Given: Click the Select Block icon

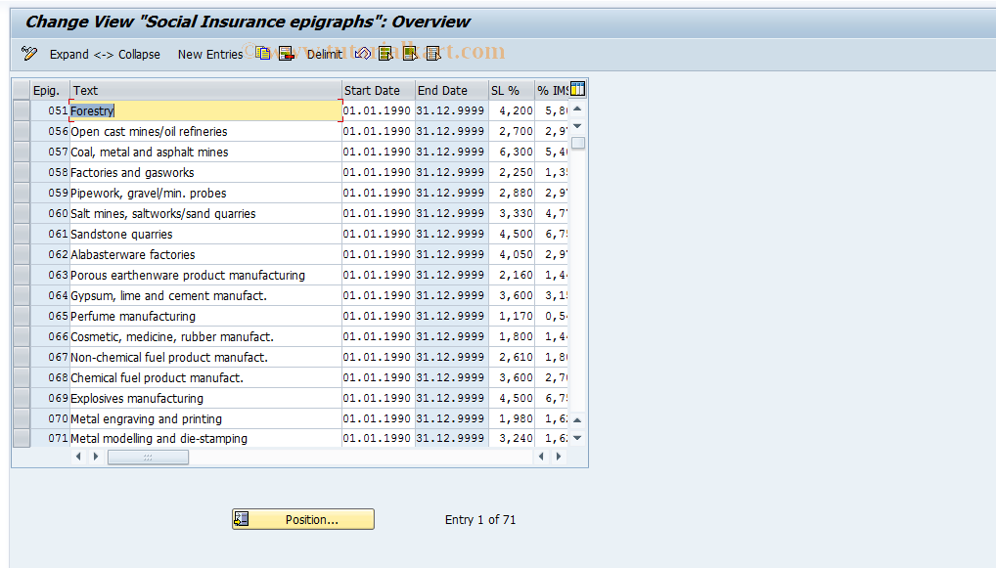Looking at the screenshot, I should click(x=410, y=54).
